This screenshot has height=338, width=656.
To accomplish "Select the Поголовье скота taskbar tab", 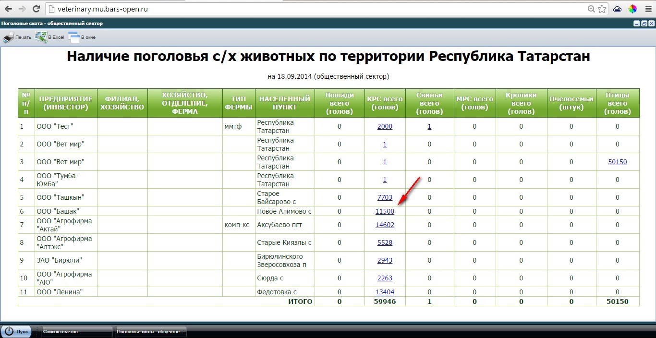I will coord(150,331).
